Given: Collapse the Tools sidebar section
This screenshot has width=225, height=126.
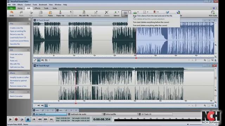Looking at the screenshot, I should [28, 92].
